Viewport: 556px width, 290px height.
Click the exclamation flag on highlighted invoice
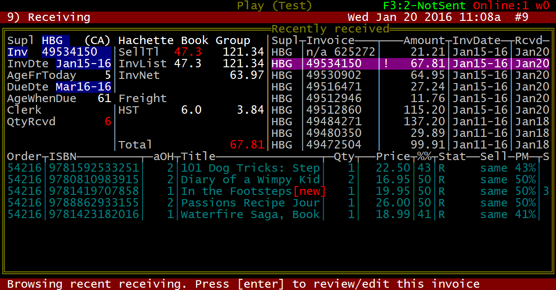(386, 64)
